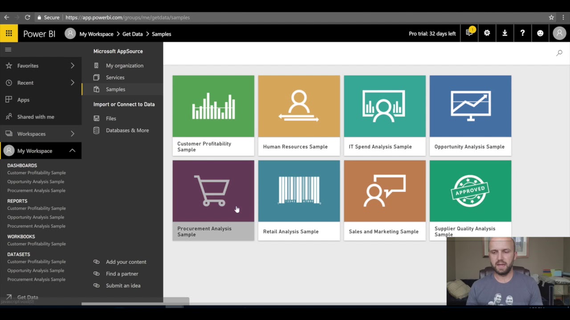
Task: Open the help question mark icon
Action: pos(522,33)
